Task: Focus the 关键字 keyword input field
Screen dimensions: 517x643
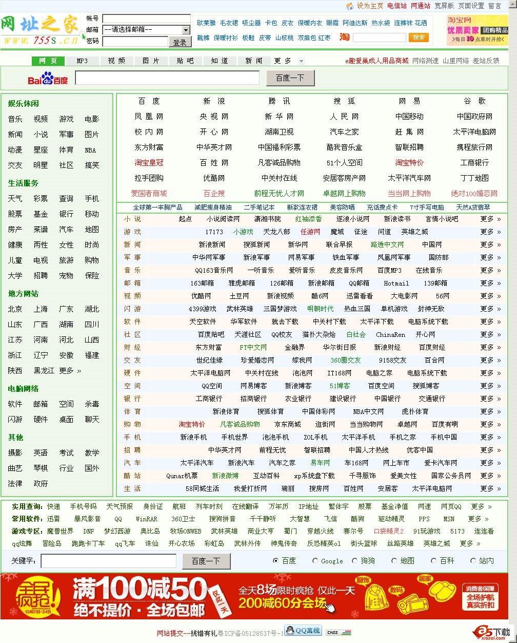Action: coord(109,561)
